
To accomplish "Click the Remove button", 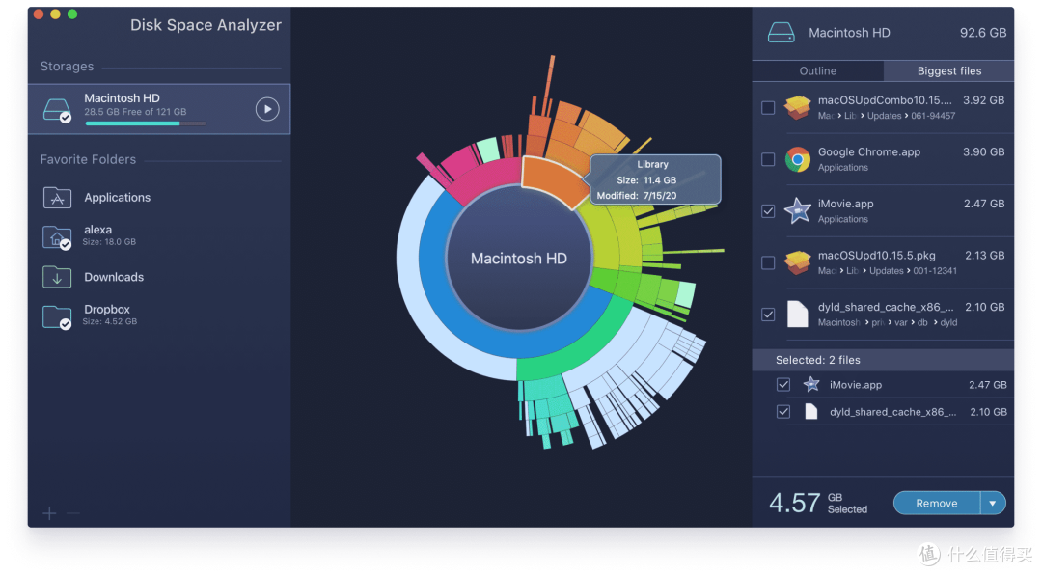I will [937, 503].
